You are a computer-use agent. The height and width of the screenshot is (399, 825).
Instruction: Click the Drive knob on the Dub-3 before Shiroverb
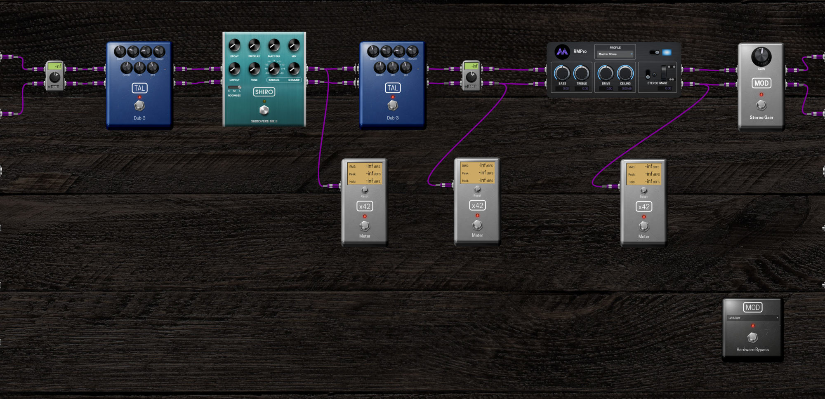[120, 52]
